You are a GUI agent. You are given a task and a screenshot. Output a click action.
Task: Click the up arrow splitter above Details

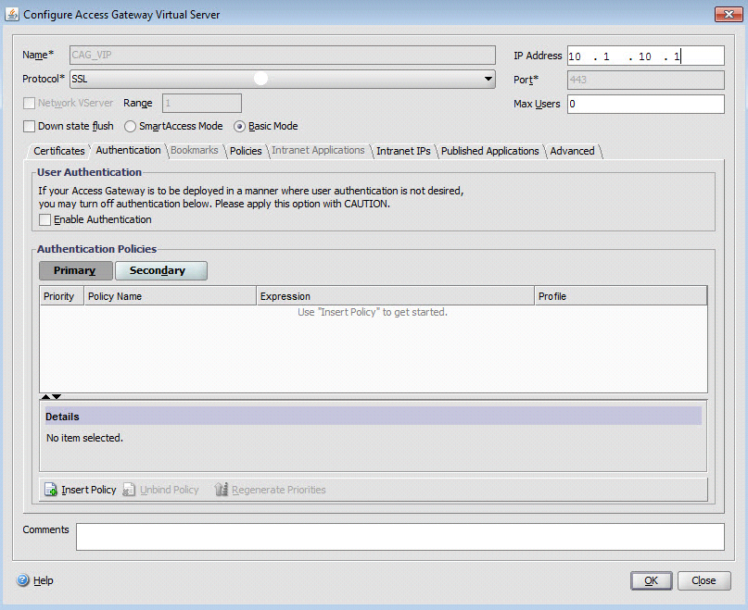pyautogui.click(x=45, y=396)
